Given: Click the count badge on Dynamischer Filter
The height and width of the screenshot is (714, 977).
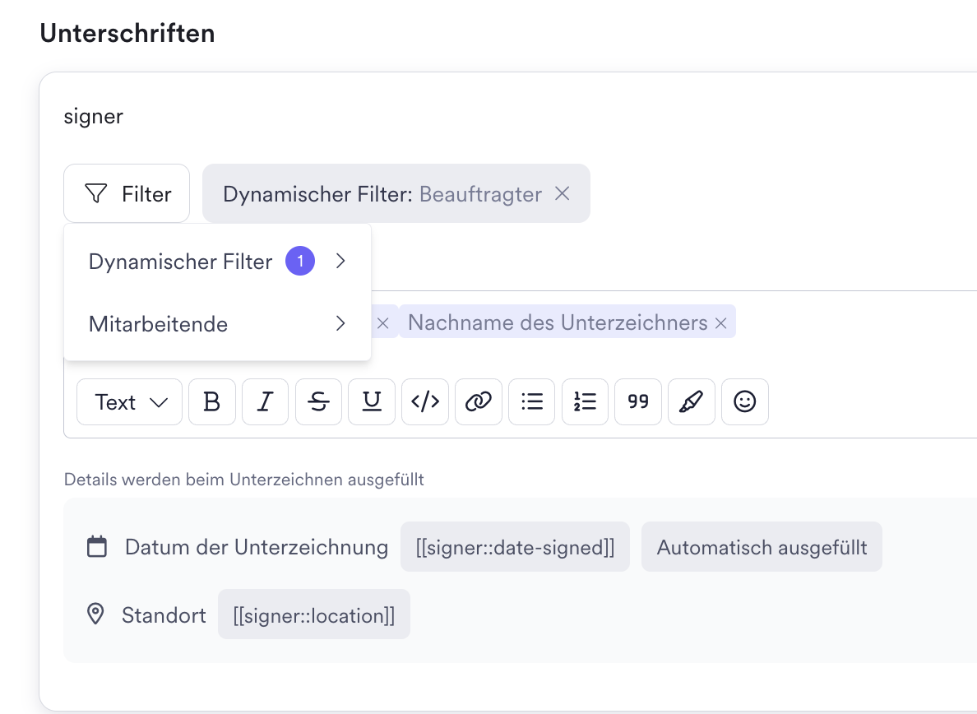Looking at the screenshot, I should (300, 261).
